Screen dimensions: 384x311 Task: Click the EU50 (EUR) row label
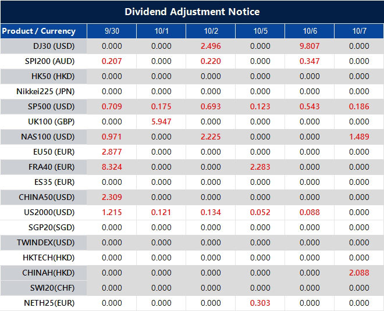[54, 152]
